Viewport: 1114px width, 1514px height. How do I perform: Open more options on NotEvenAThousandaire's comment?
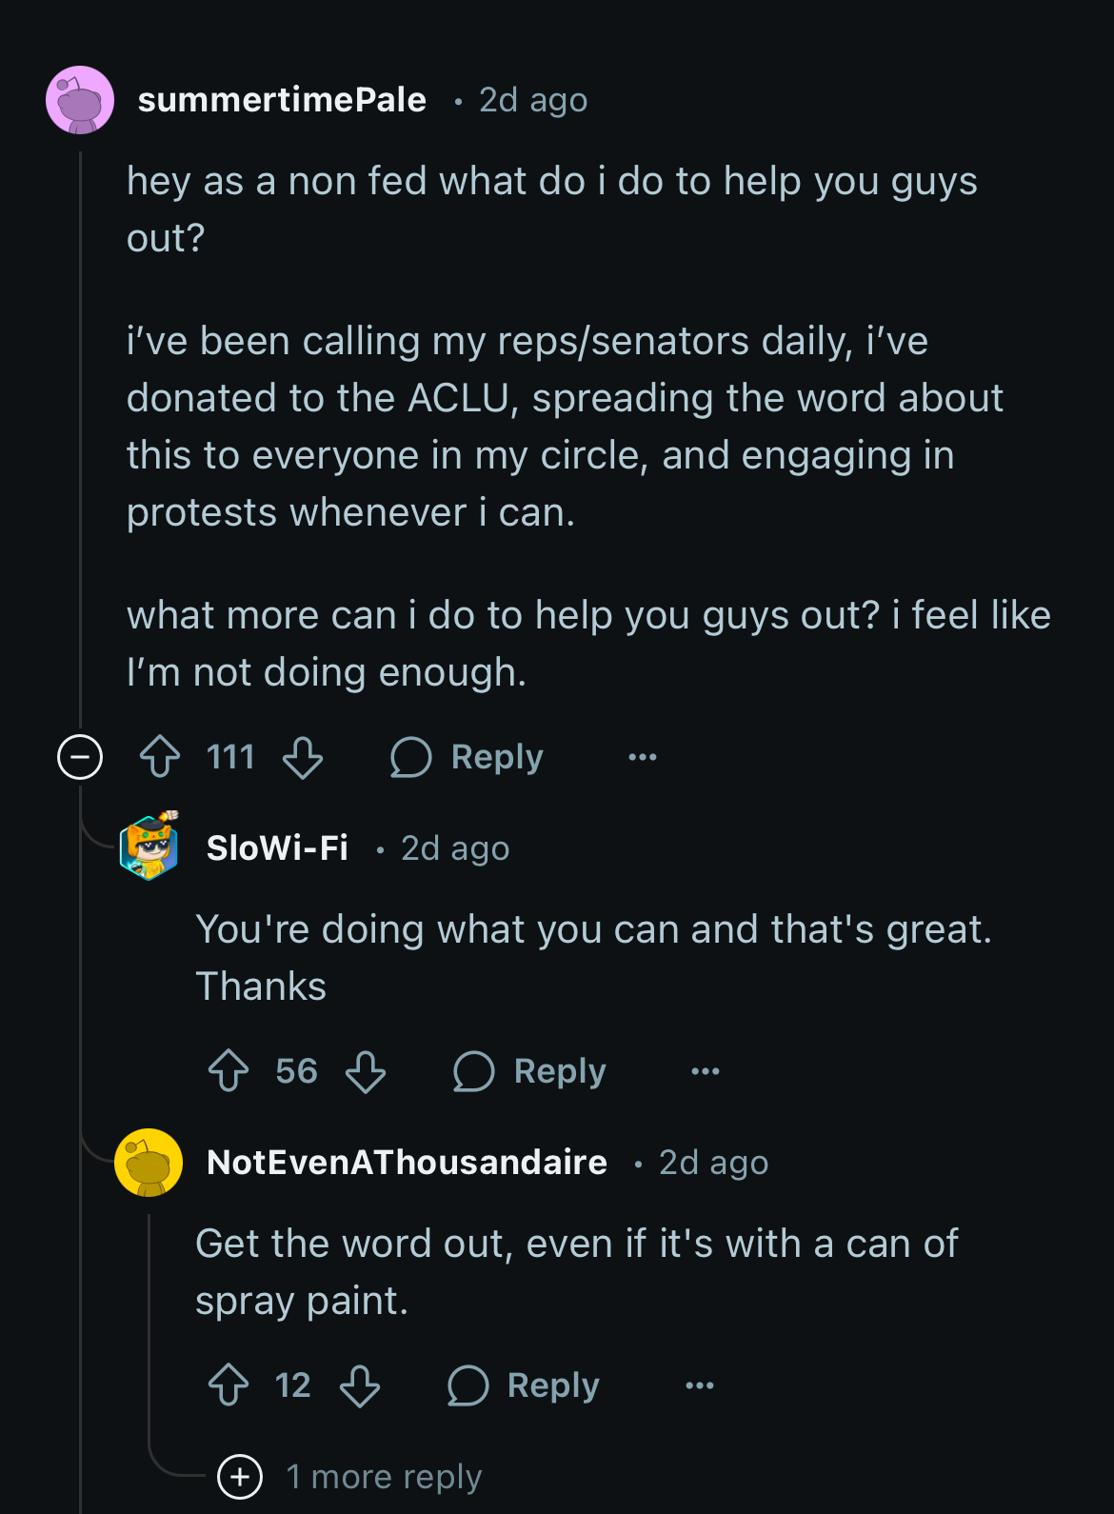pyautogui.click(x=700, y=1385)
